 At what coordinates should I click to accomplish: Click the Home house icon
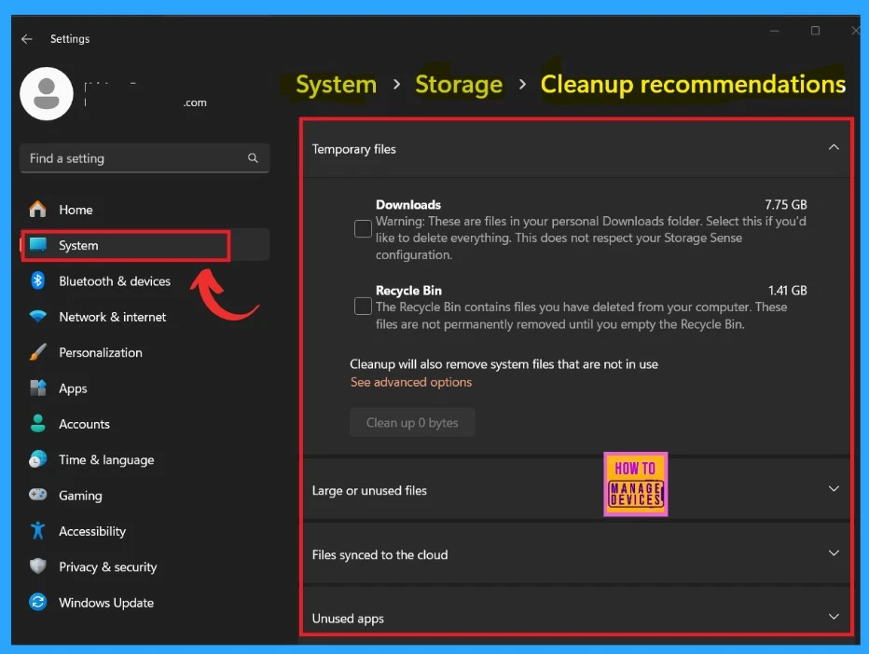coord(37,210)
